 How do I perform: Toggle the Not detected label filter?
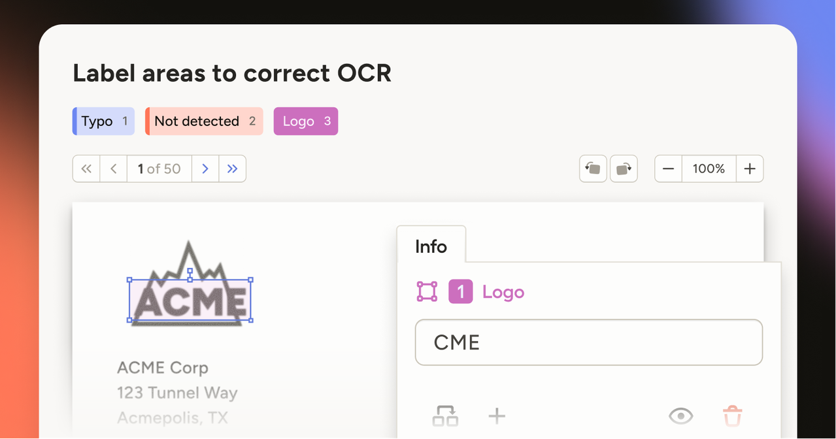point(203,121)
